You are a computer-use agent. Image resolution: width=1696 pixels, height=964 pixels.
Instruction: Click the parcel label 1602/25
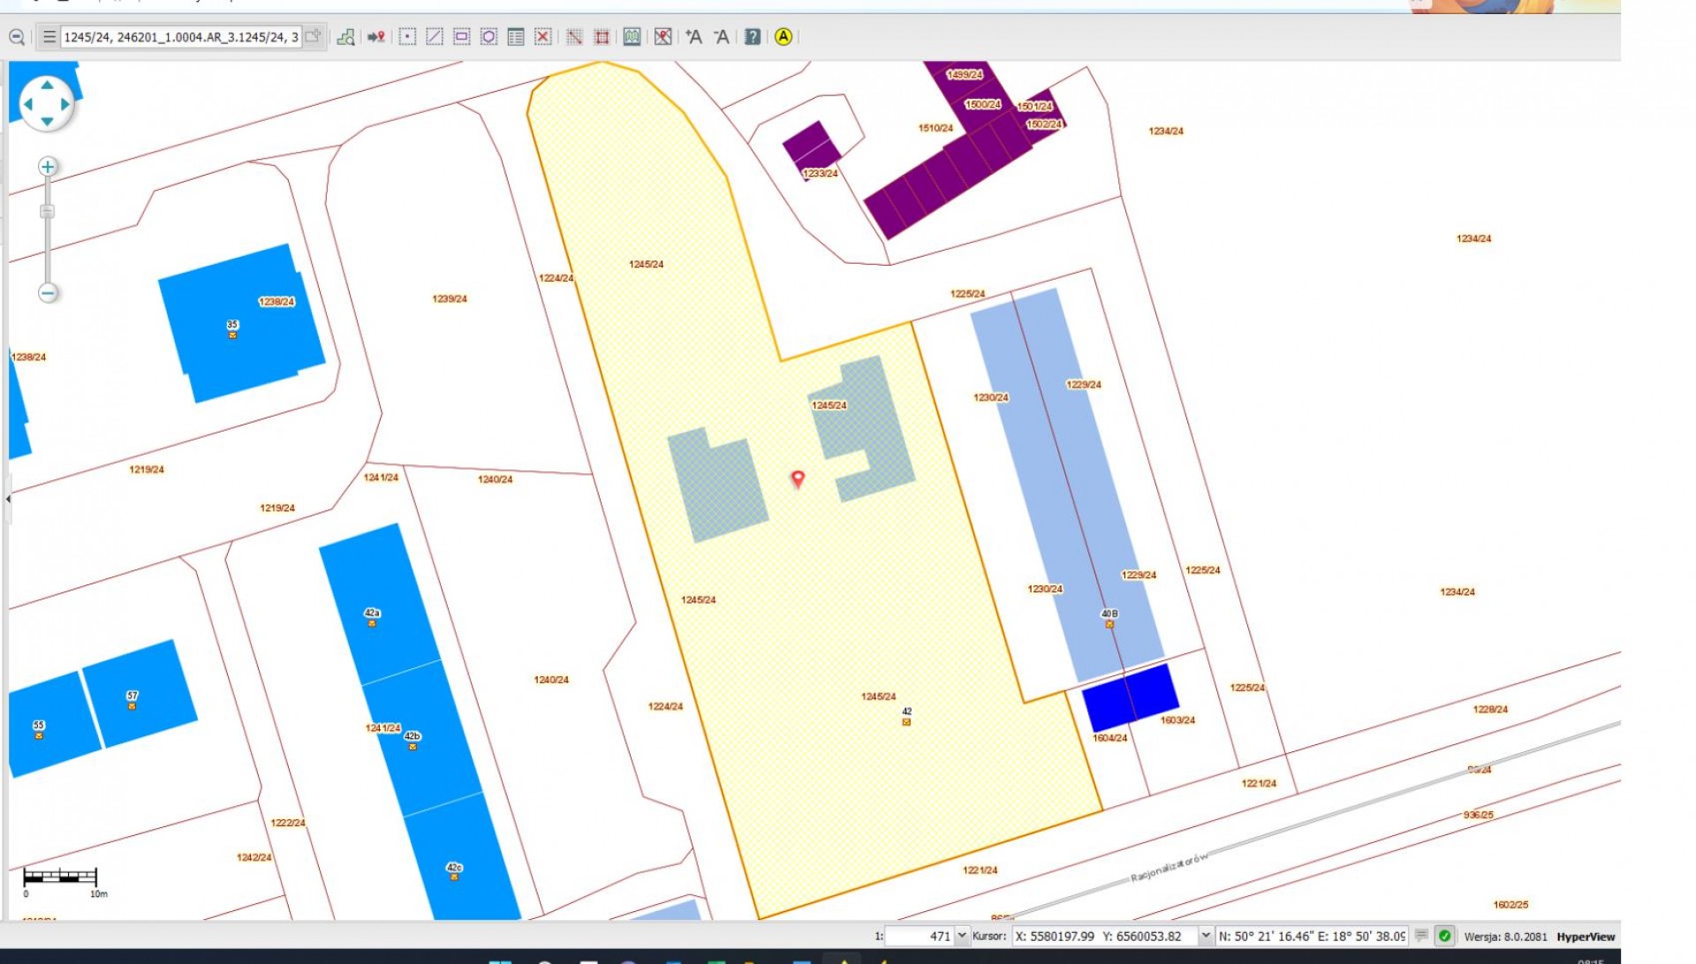pos(1510,905)
